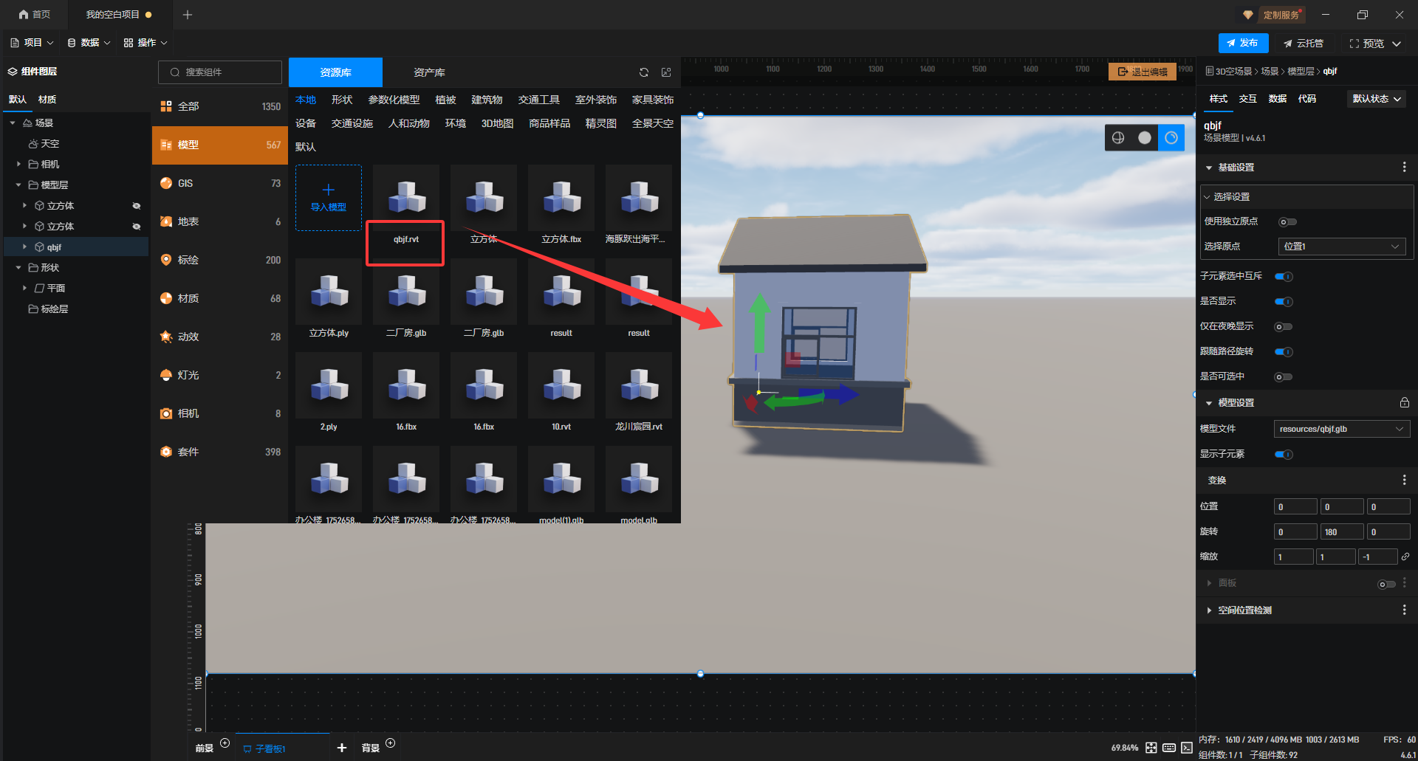Open the 交互 tab in properties panel

pyautogui.click(x=1247, y=99)
